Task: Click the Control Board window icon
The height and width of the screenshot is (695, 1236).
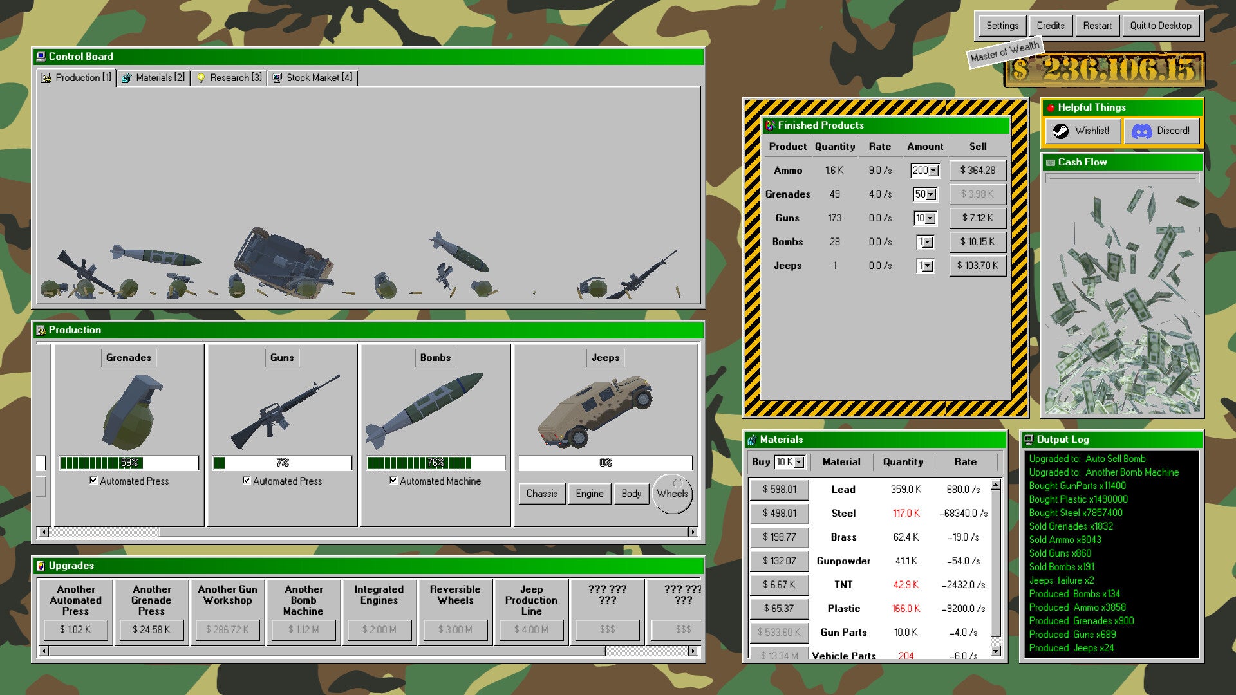Action: (42, 57)
